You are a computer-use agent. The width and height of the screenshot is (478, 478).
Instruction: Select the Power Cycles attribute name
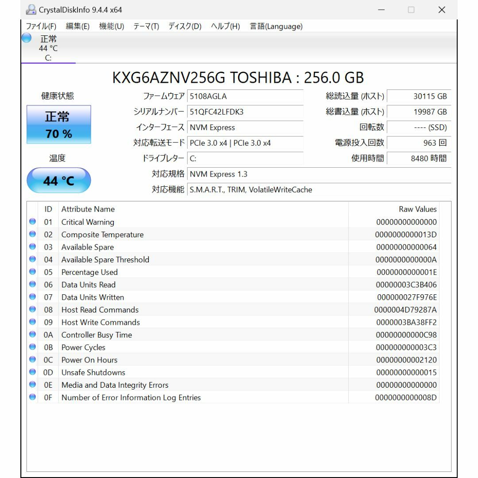[x=83, y=347]
